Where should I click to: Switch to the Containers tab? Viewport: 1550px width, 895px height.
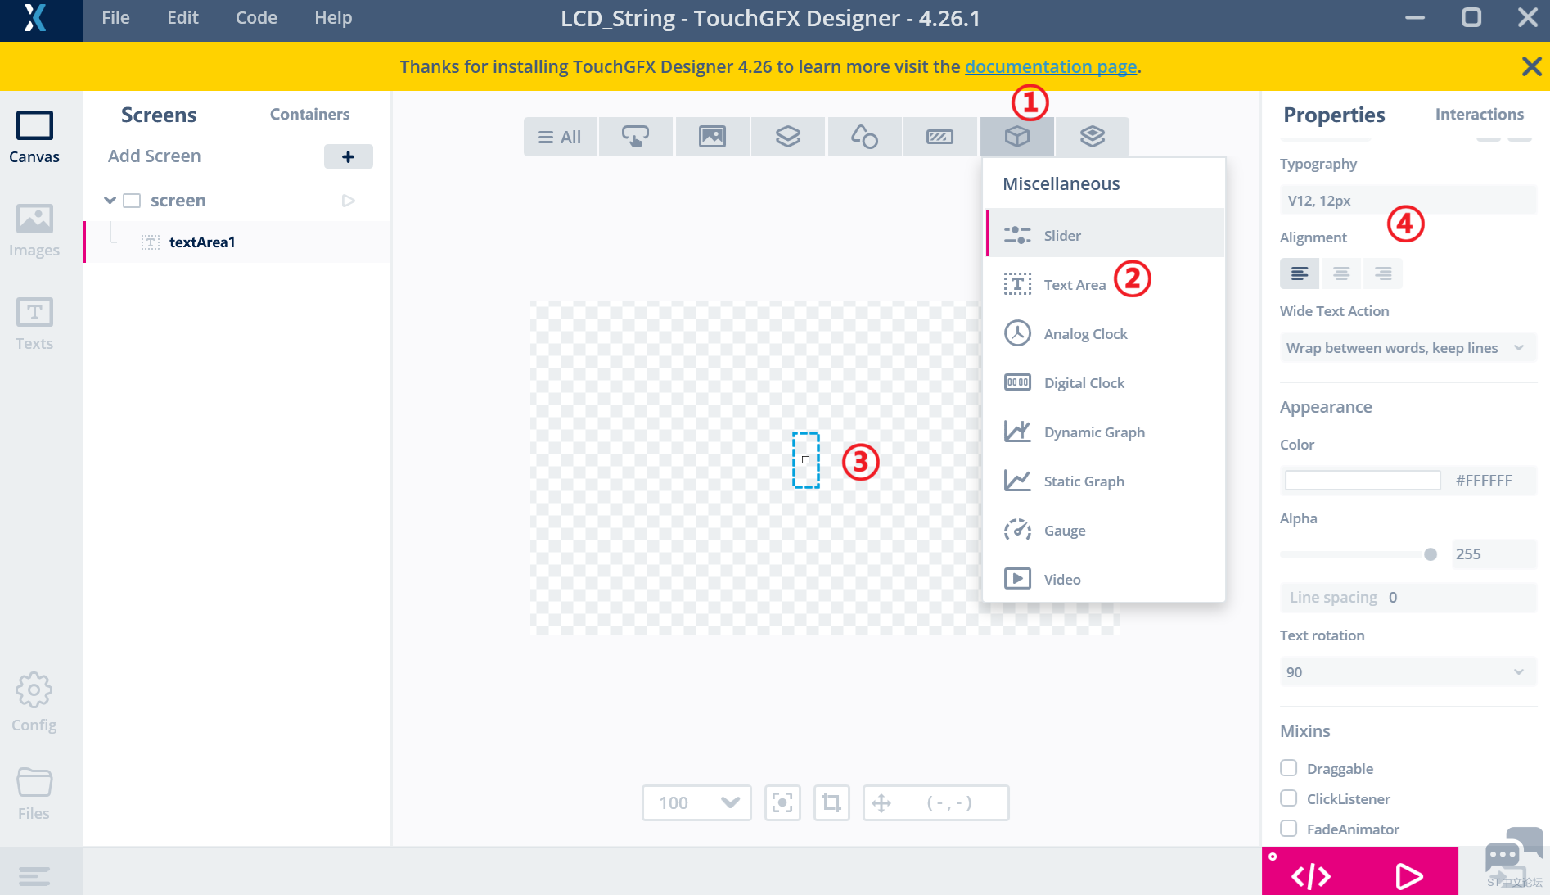pyautogui.click(x=309, y=115)
